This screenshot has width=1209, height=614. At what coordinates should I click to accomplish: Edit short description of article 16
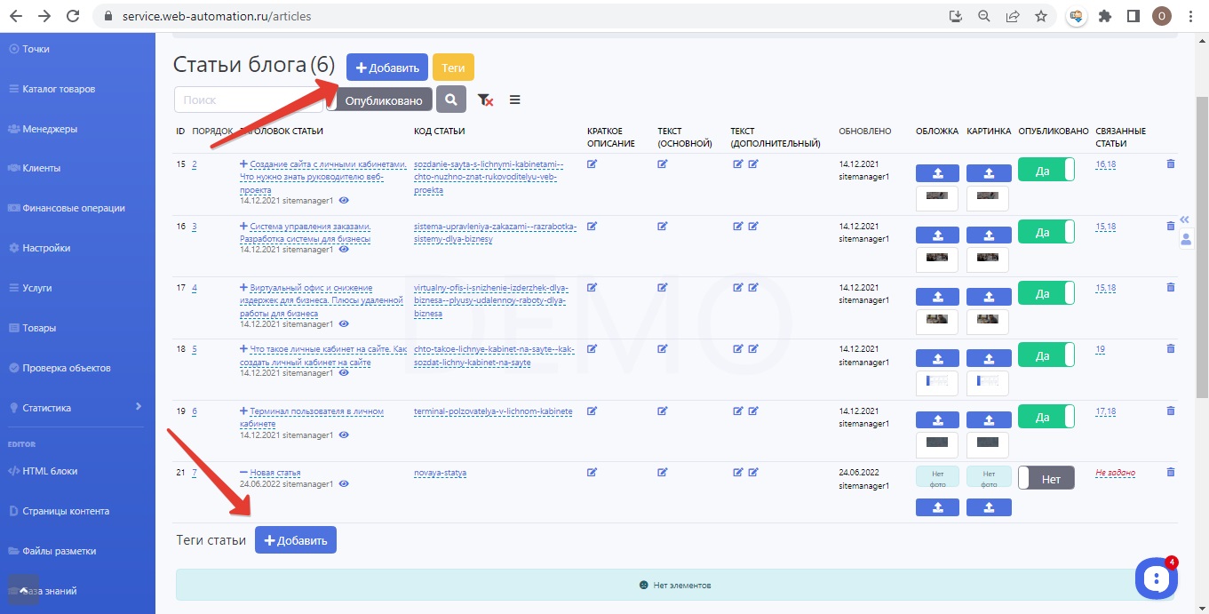pos(593,226)
